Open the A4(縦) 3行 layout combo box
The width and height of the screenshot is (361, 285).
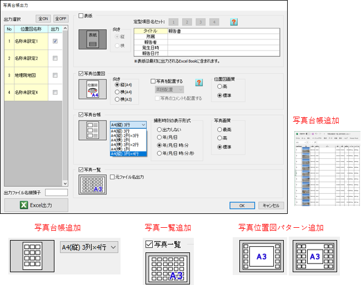tap(128, 125)
